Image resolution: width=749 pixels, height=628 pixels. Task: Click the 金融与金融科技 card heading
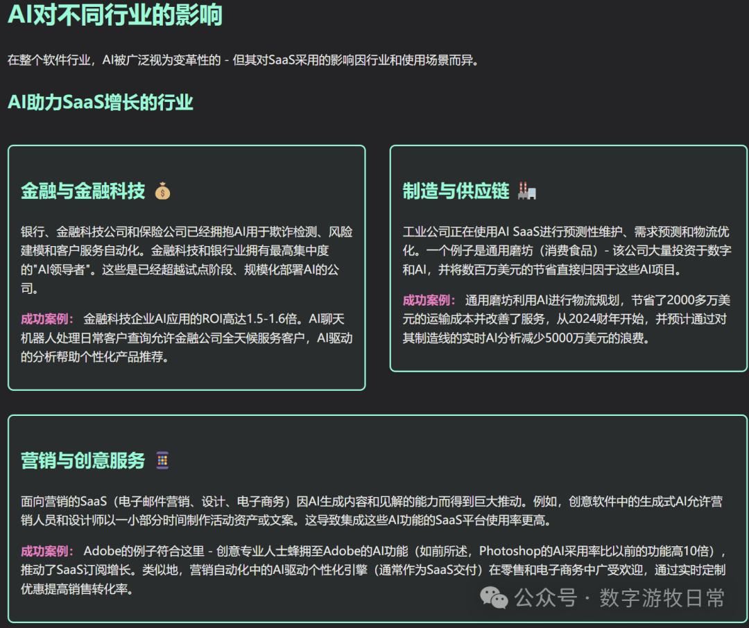(83, 191)
